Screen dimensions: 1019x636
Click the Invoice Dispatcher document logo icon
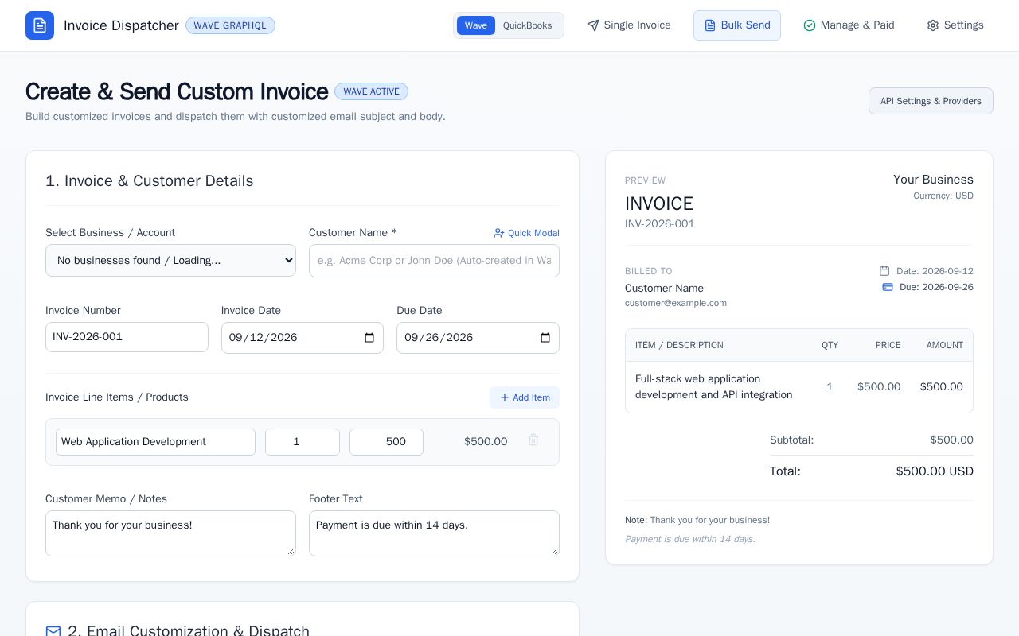click(40, 25)
